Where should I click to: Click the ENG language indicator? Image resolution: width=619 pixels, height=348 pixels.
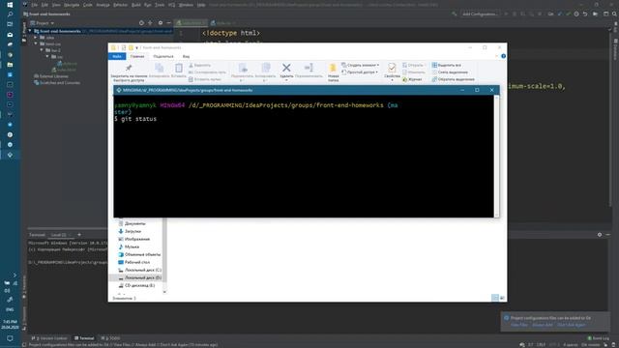tap(10, 309)
